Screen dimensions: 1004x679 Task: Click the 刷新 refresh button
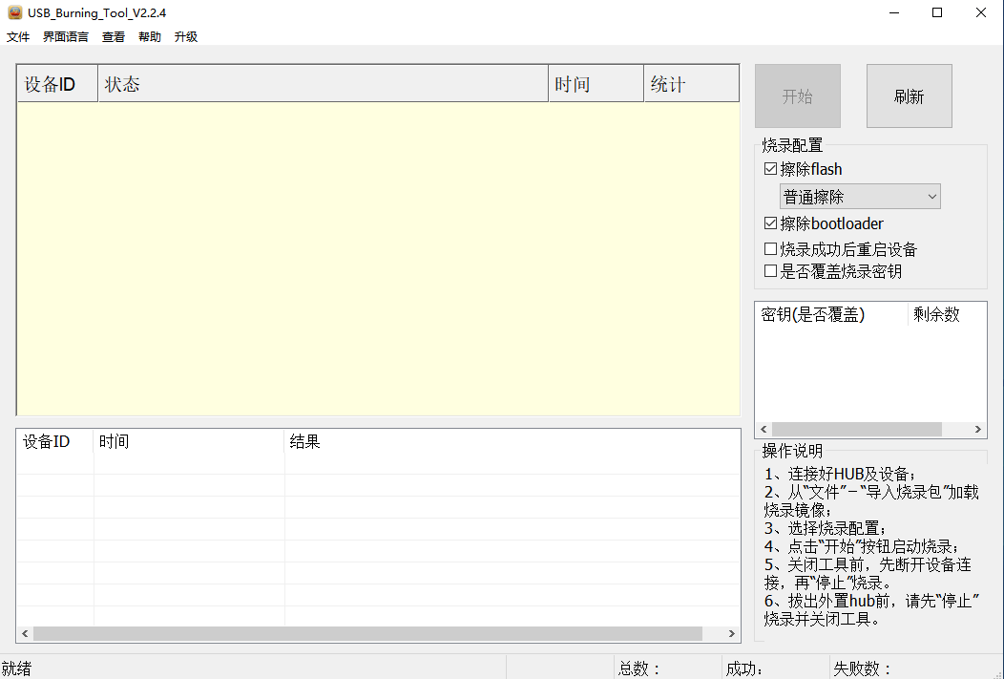click(x=909, y=95)
